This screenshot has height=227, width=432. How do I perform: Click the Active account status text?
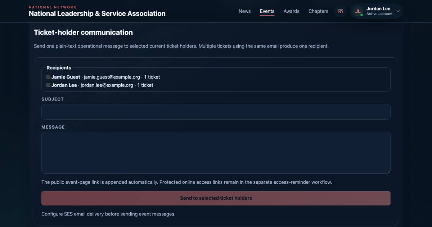[379, 14]
